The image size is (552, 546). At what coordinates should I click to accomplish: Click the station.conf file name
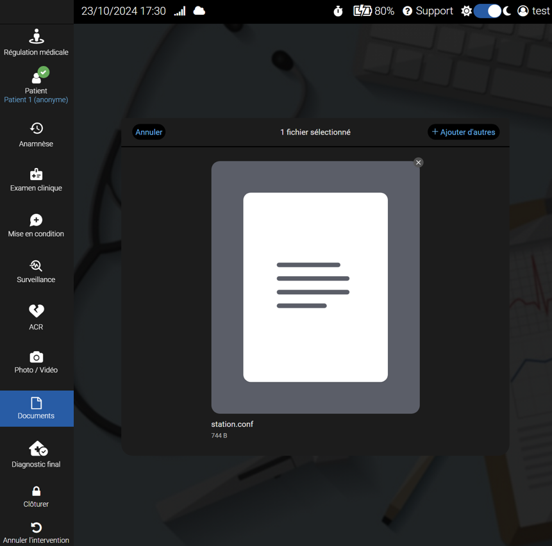pos(232,424)
